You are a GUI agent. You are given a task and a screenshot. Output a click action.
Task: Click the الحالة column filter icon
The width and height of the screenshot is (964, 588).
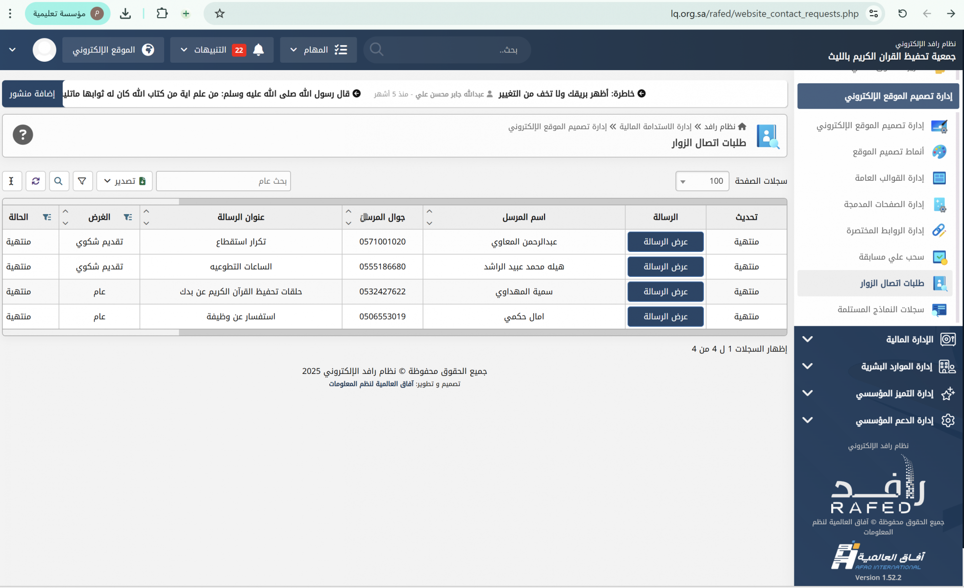47,217
